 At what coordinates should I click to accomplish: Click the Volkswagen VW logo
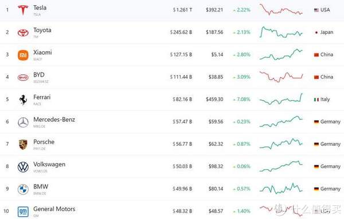[x=23, y=167]
